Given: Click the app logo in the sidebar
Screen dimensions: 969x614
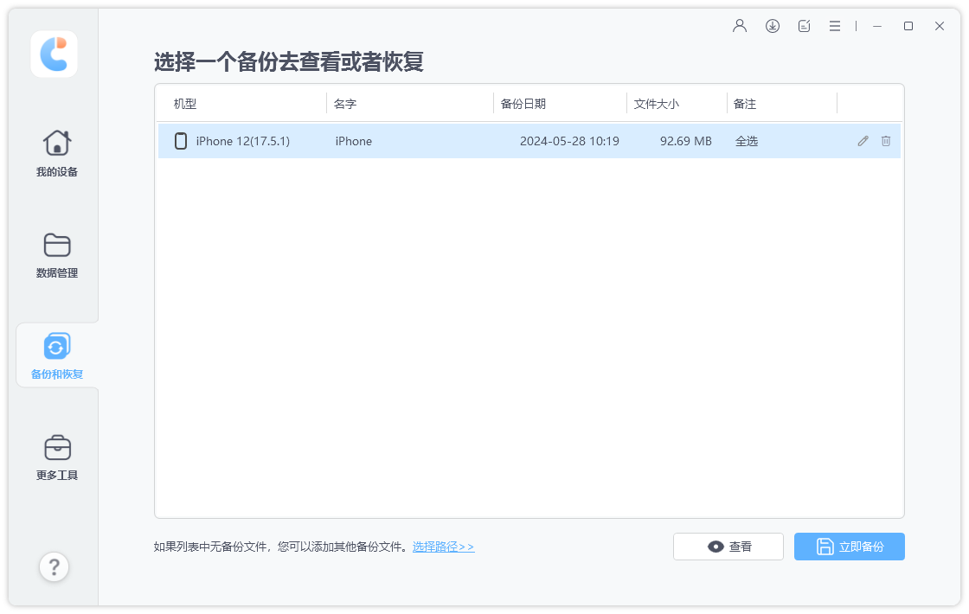Looking at the screenshot, I should coord(54,54).
